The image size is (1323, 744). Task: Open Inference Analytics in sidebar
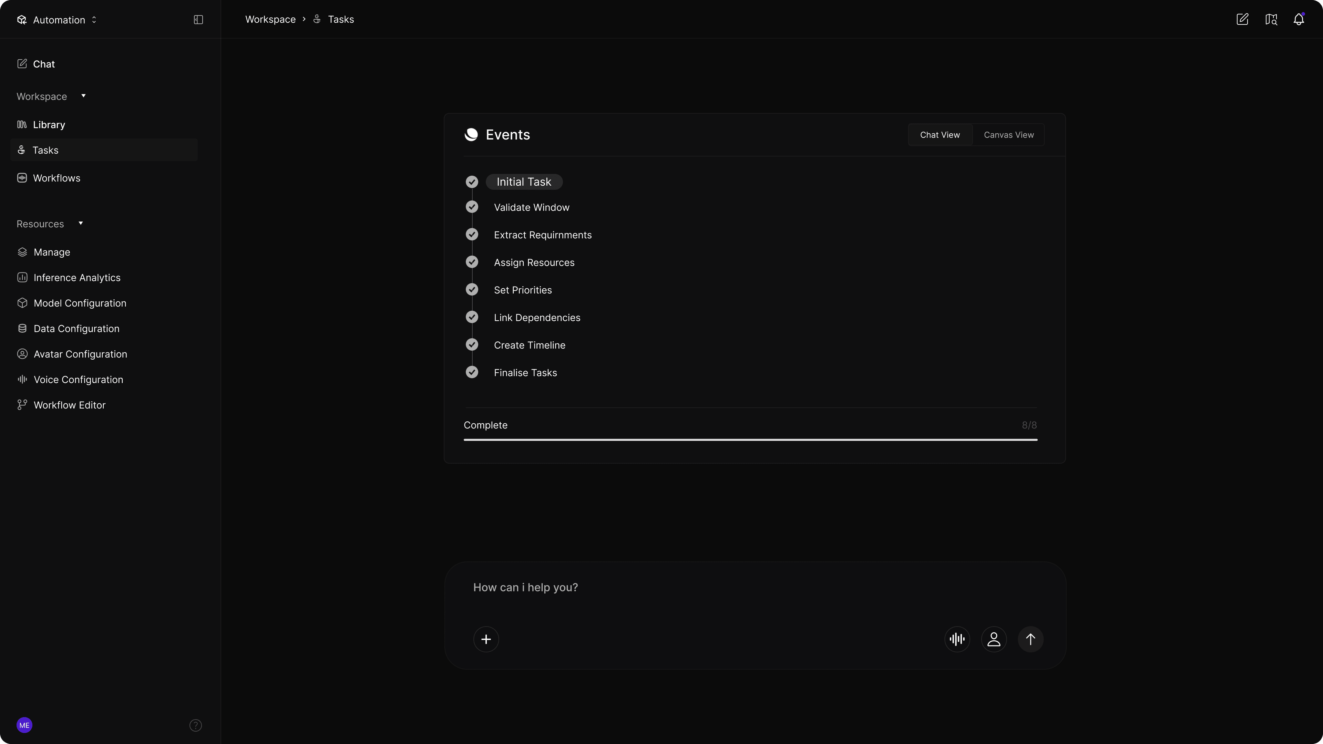(x=76, y=278)
